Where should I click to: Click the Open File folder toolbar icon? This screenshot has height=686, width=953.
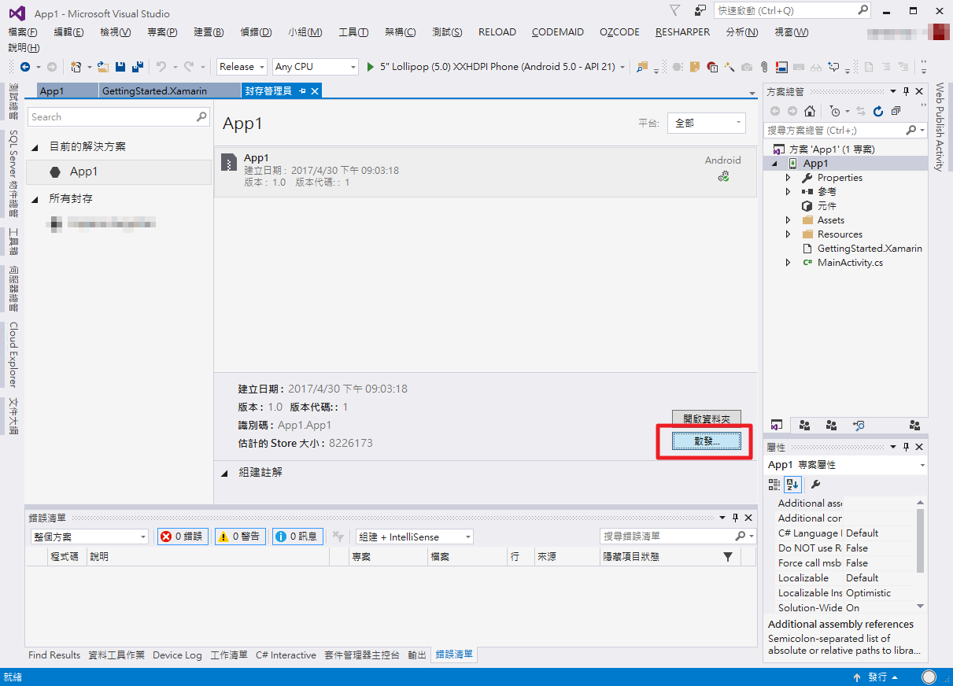coord(103,67)
